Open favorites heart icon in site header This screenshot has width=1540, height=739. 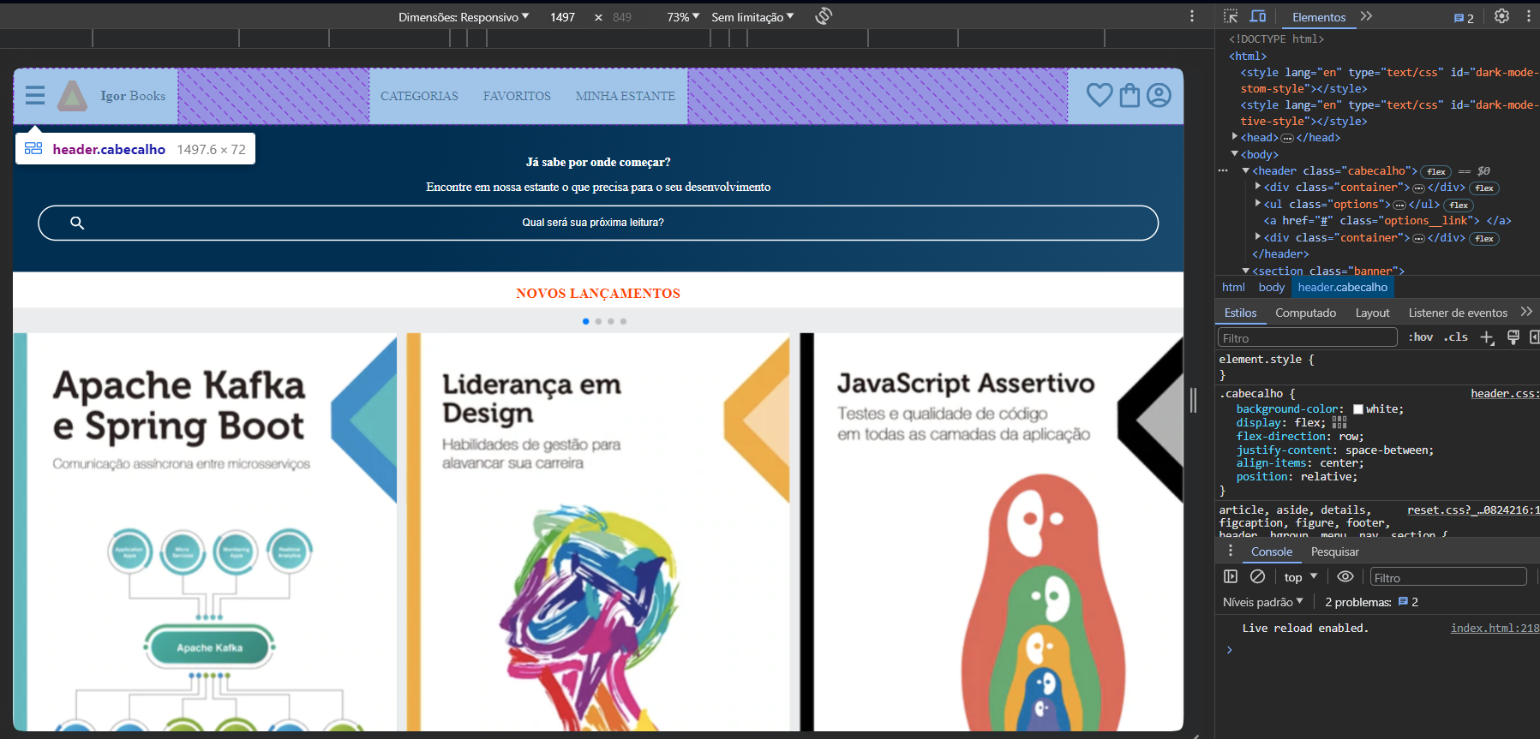coord(1100,95)
